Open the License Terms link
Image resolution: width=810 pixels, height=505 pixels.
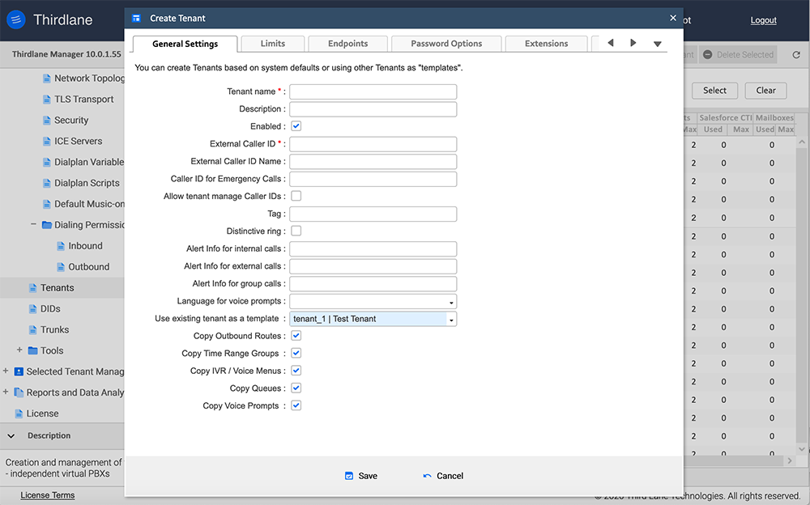(48, 495)
